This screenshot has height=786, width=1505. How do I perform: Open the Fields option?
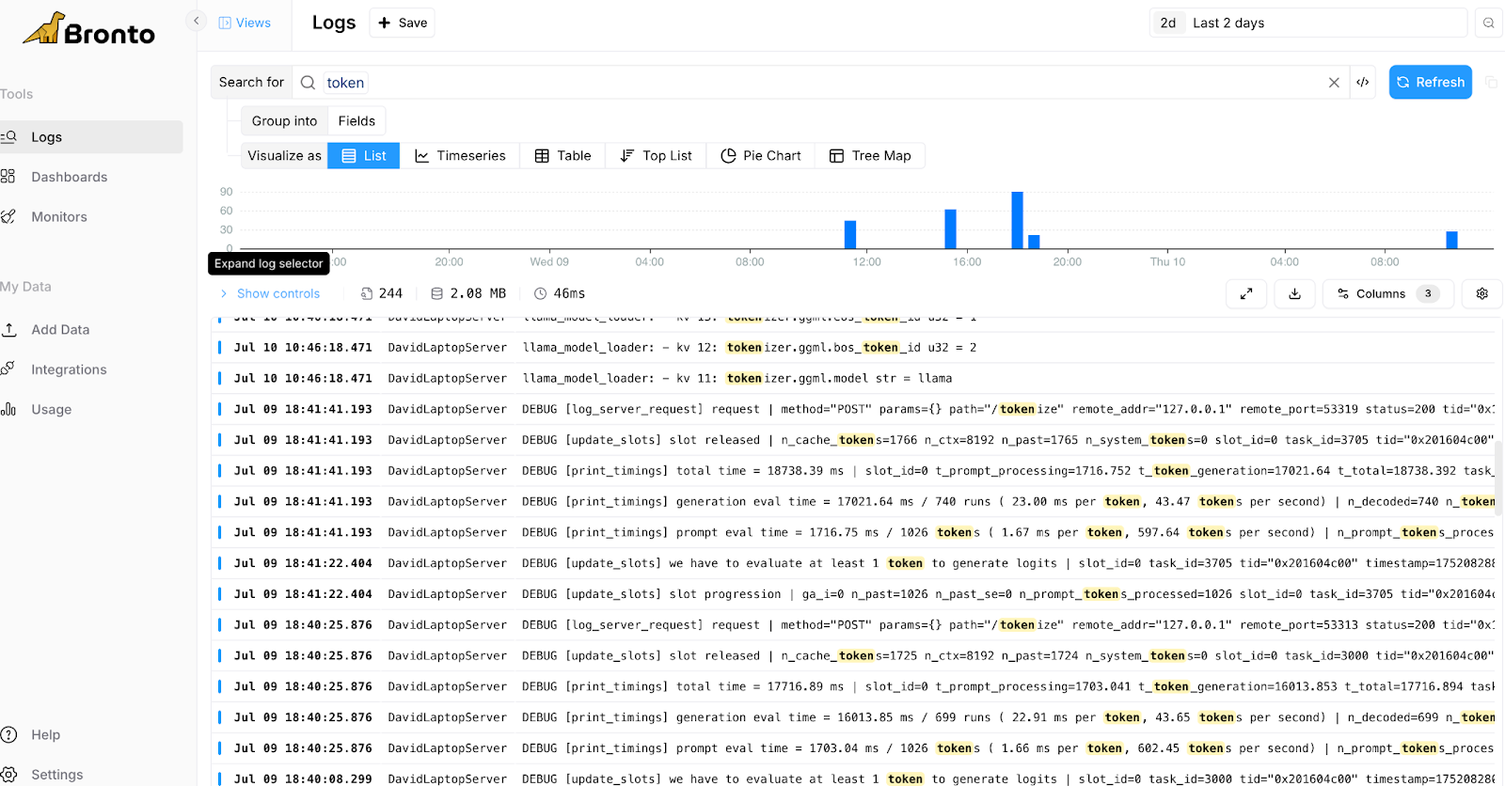point(356,121)
